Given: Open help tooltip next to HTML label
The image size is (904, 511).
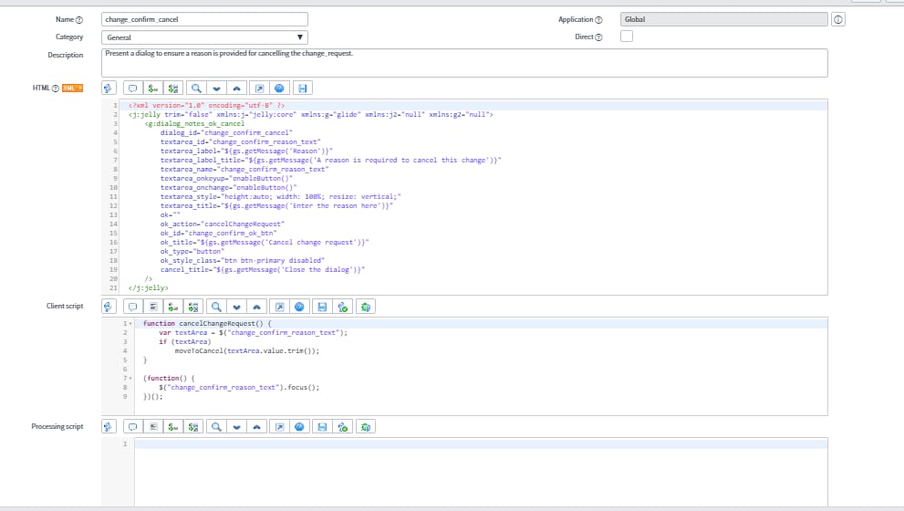Looking at the screenshot, I should (56, 89).
